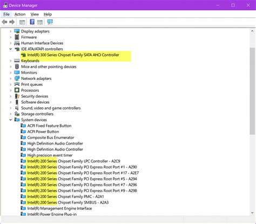Select ACPI Fixed Feature Button device
The image size is (256, 224).
(49, 126)
